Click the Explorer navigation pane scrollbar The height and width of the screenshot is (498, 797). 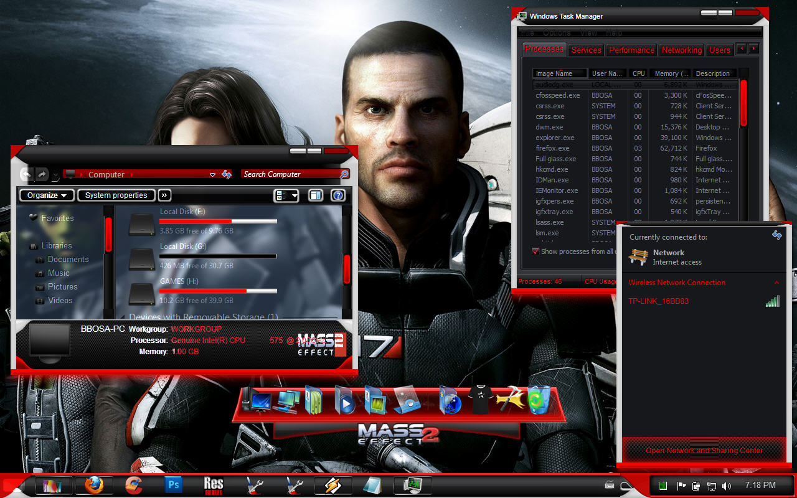tap(108, 235)
